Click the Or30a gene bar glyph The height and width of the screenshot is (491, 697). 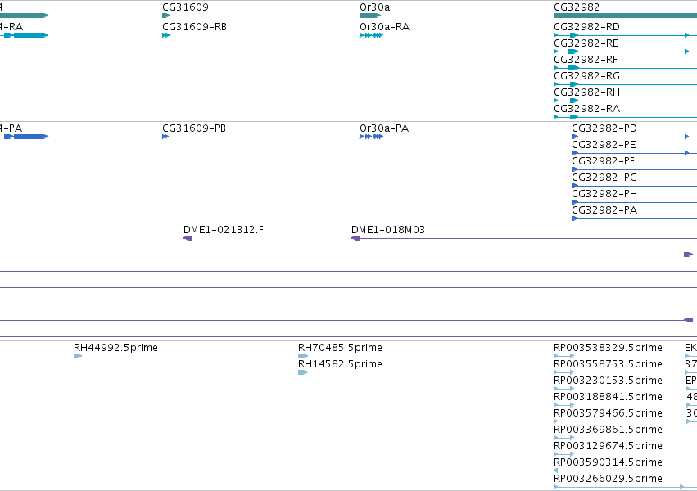pos(370,16)
